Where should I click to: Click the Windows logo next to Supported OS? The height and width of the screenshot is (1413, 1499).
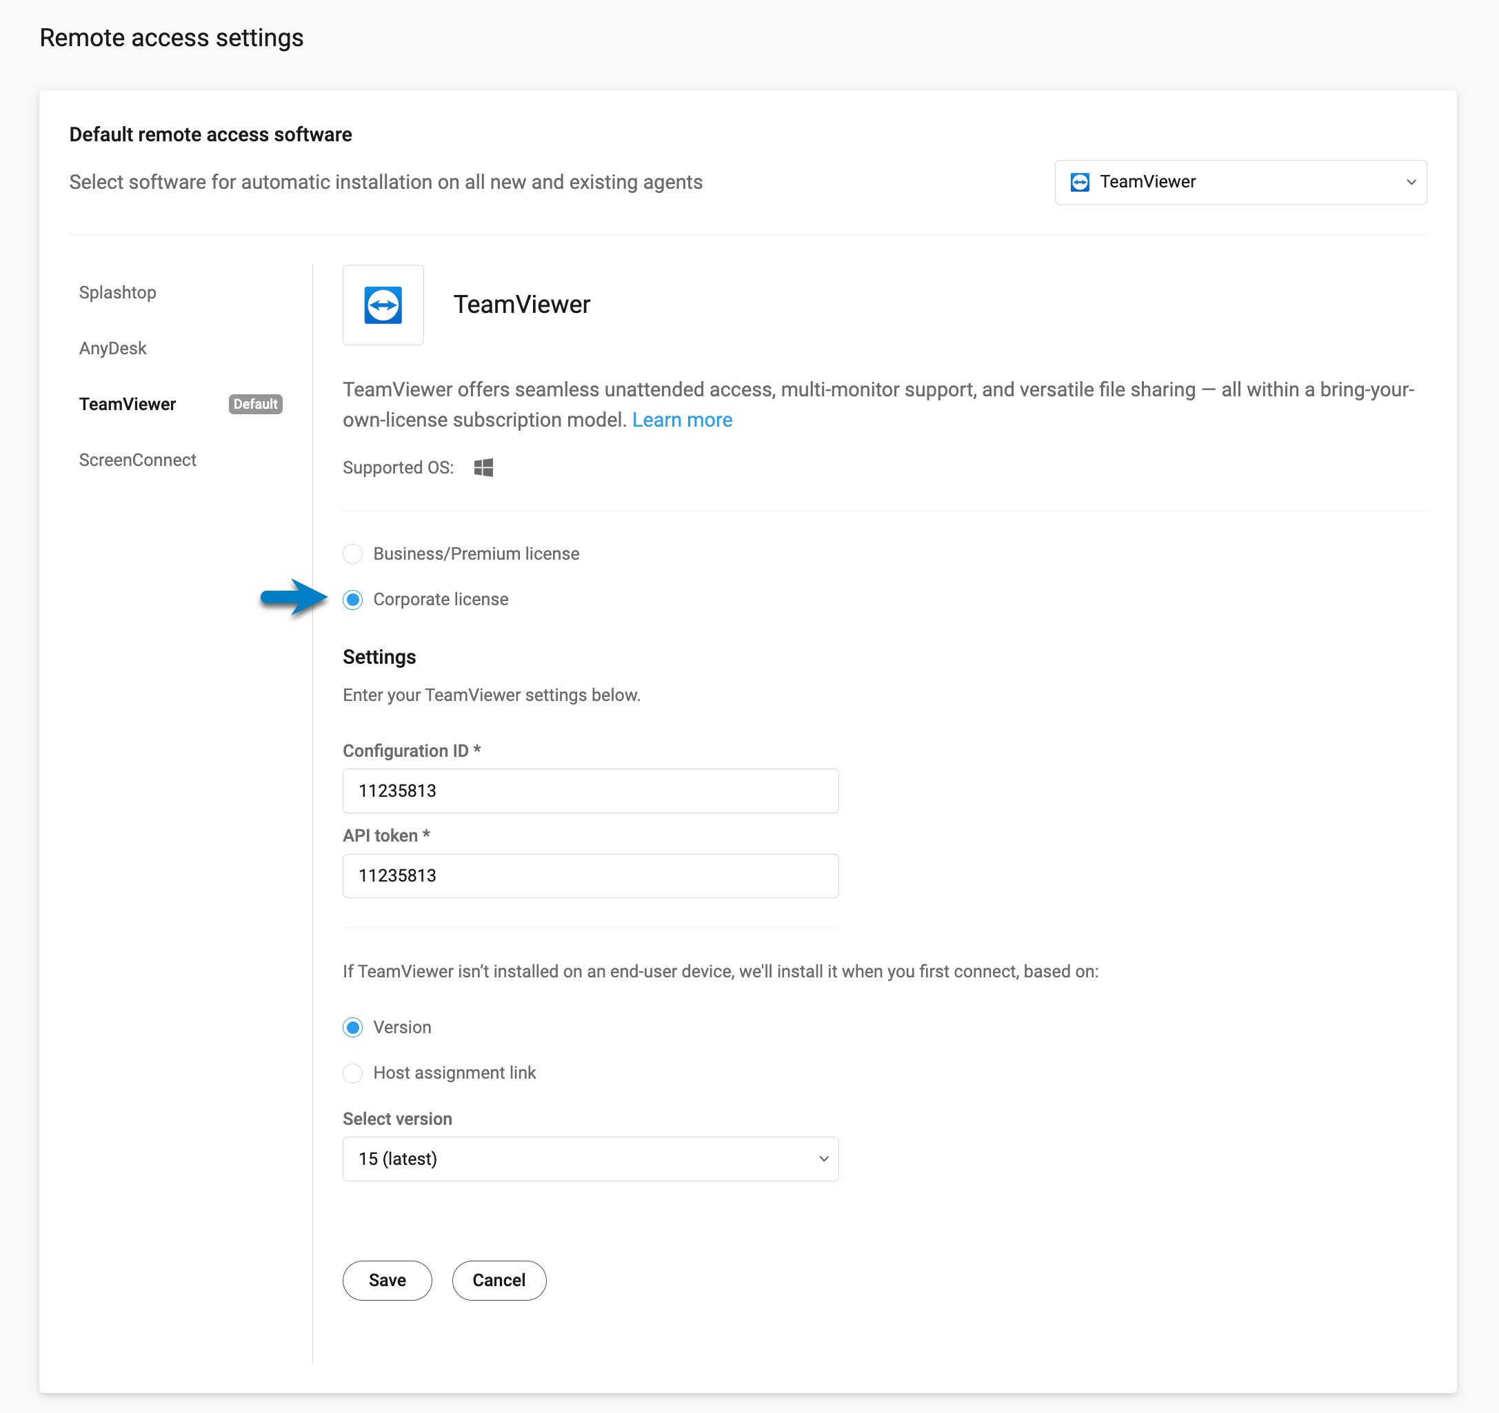tap(483, 467)
